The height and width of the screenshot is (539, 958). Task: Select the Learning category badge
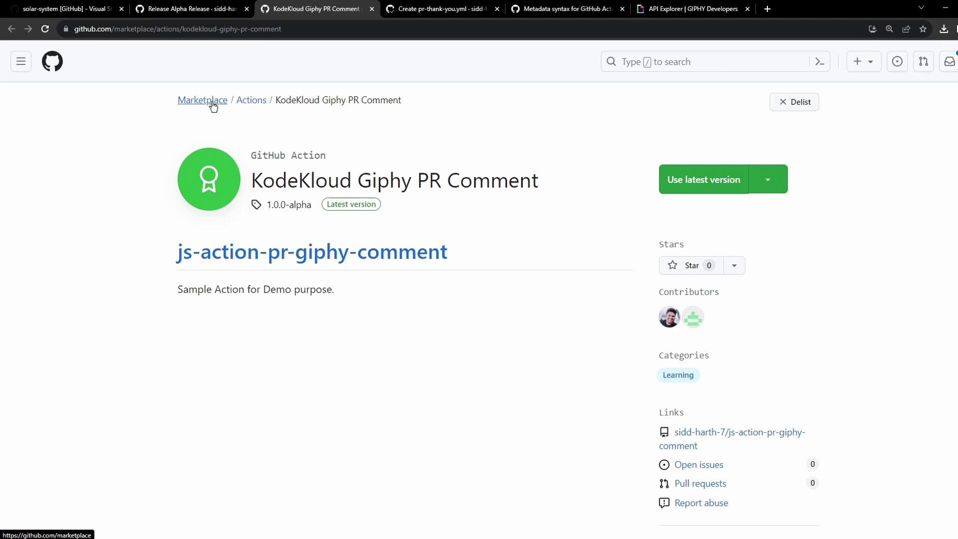(x=678, y=375)
